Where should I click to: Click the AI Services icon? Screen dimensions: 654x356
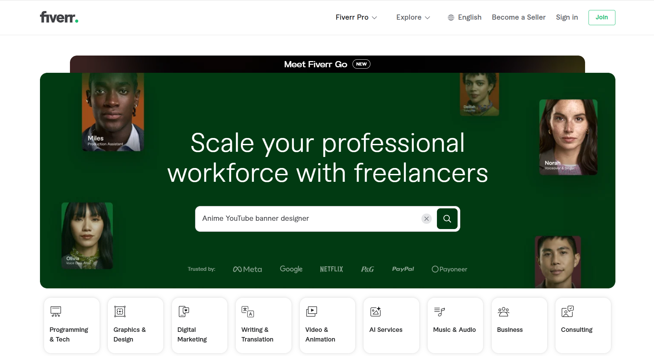376,311
